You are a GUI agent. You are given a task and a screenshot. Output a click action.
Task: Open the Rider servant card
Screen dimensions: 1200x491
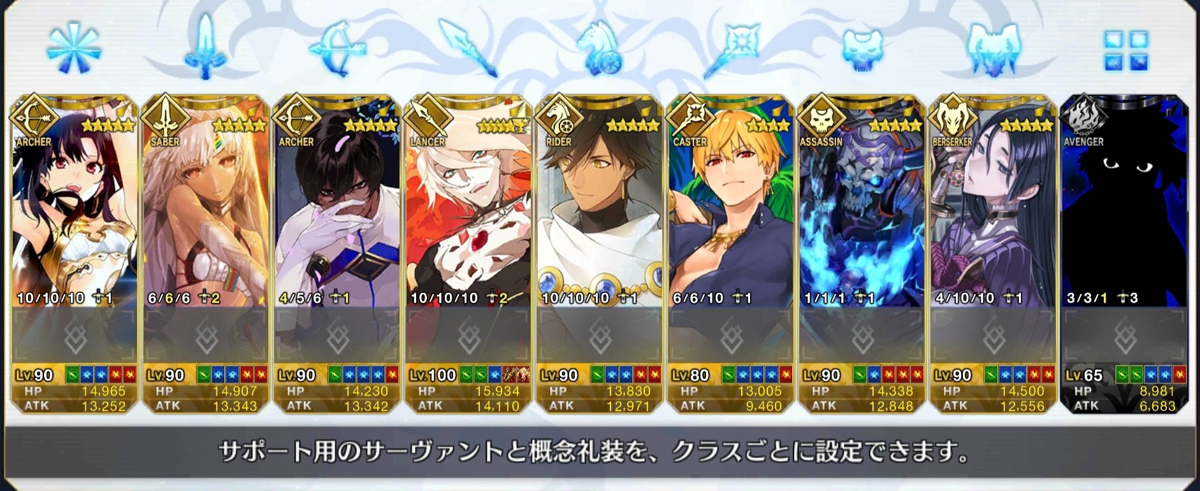600,254
